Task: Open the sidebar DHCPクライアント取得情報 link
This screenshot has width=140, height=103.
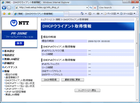Action: click(x=19, y=80)
